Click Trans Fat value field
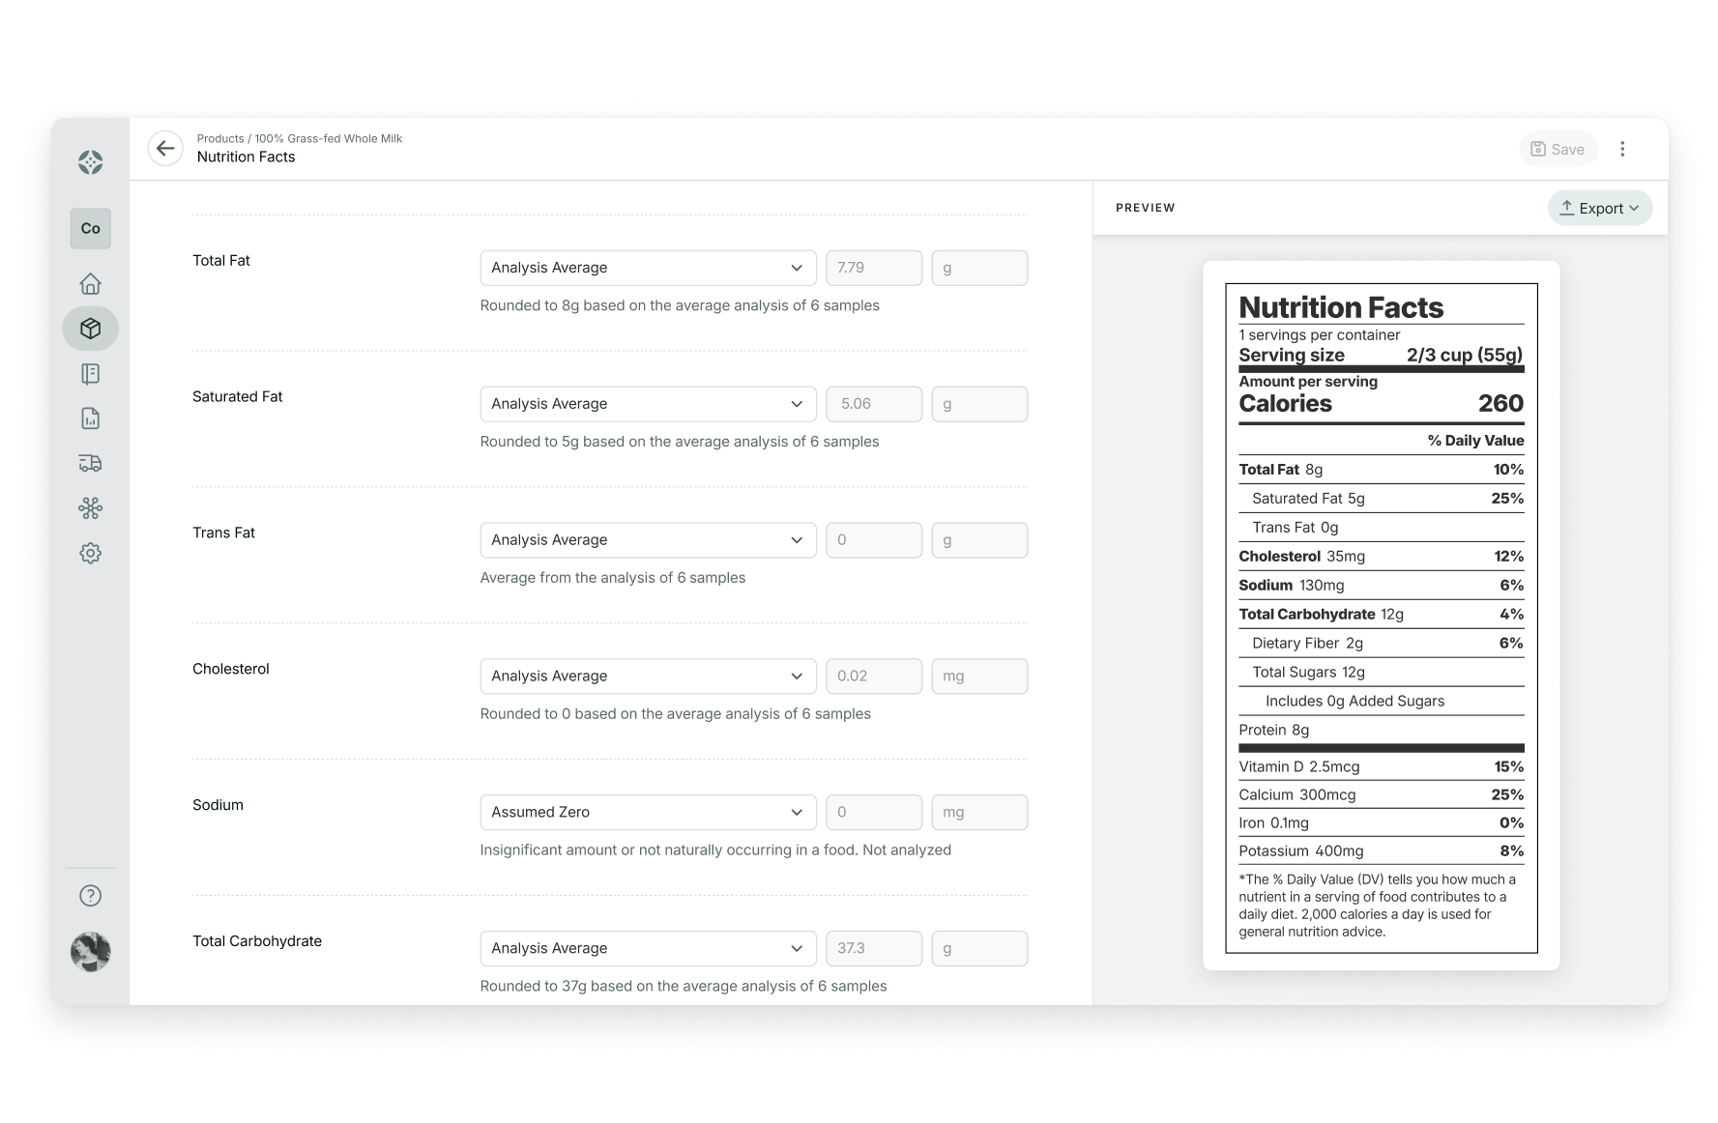Viewport: 1718px width, 1123px height. 874,540
